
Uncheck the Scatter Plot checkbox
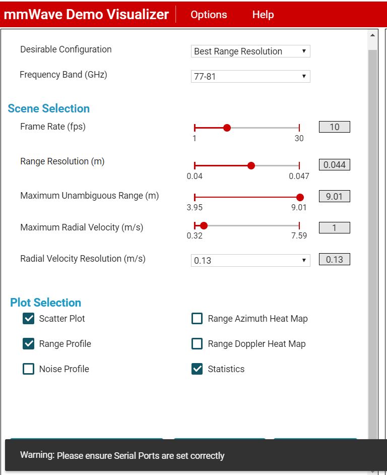coord(29,318)
